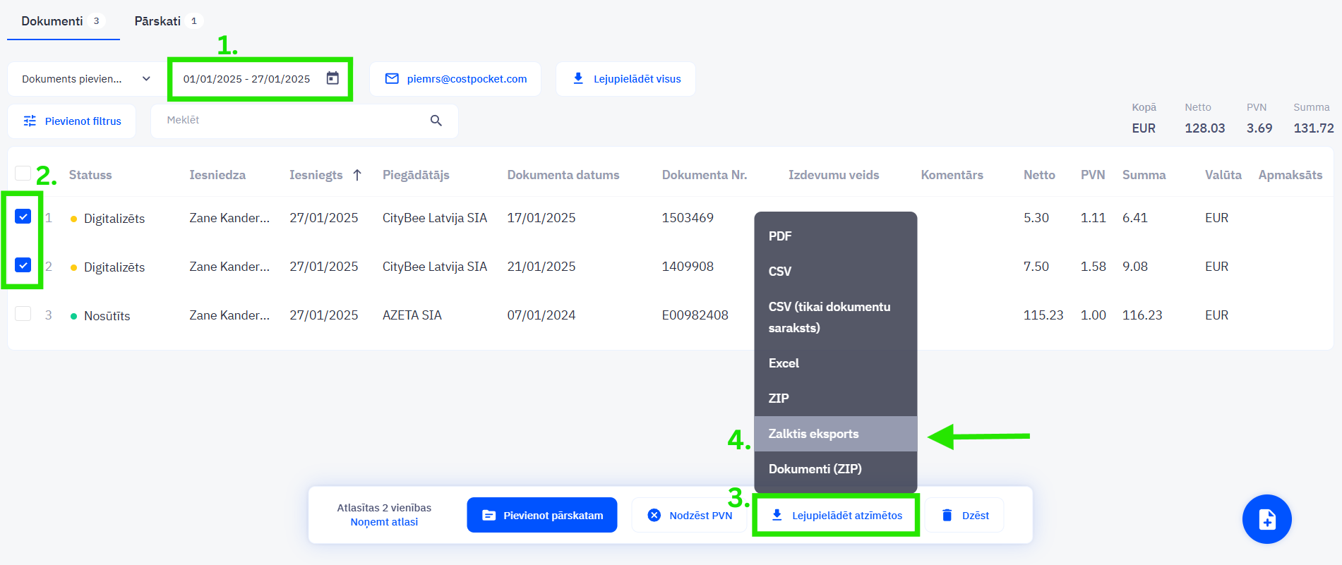
Task: Select CSV (tikai dokumentu saraksts) option
Action: pyautogui.click(x=836, y=317)
